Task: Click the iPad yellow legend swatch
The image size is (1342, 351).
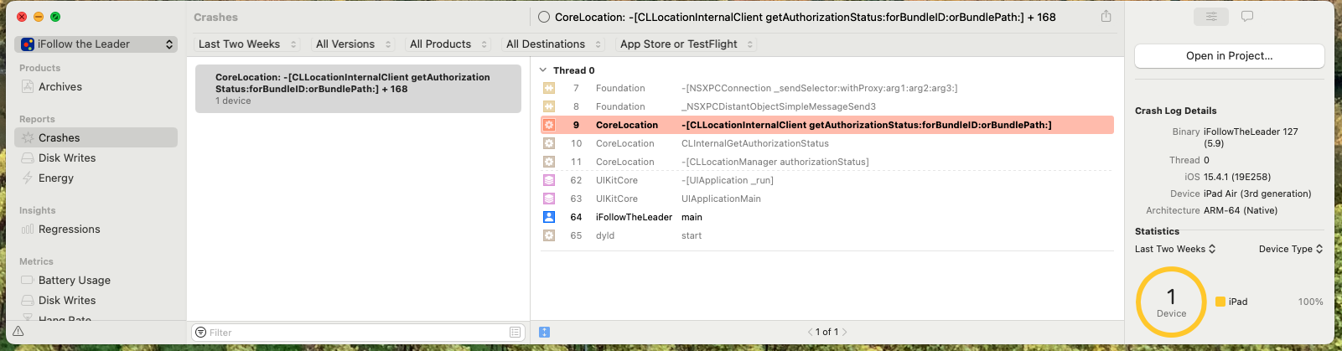Action: pos(1220,302)
